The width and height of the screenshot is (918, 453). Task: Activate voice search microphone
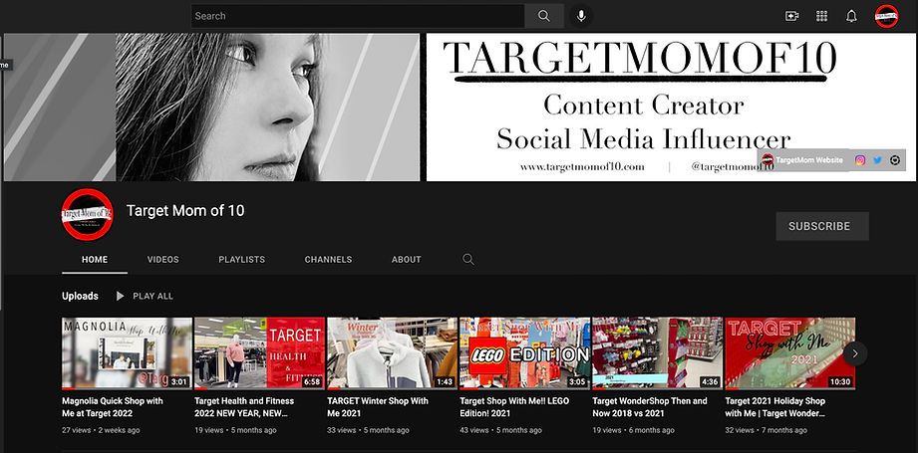click(x=581, y=16)
